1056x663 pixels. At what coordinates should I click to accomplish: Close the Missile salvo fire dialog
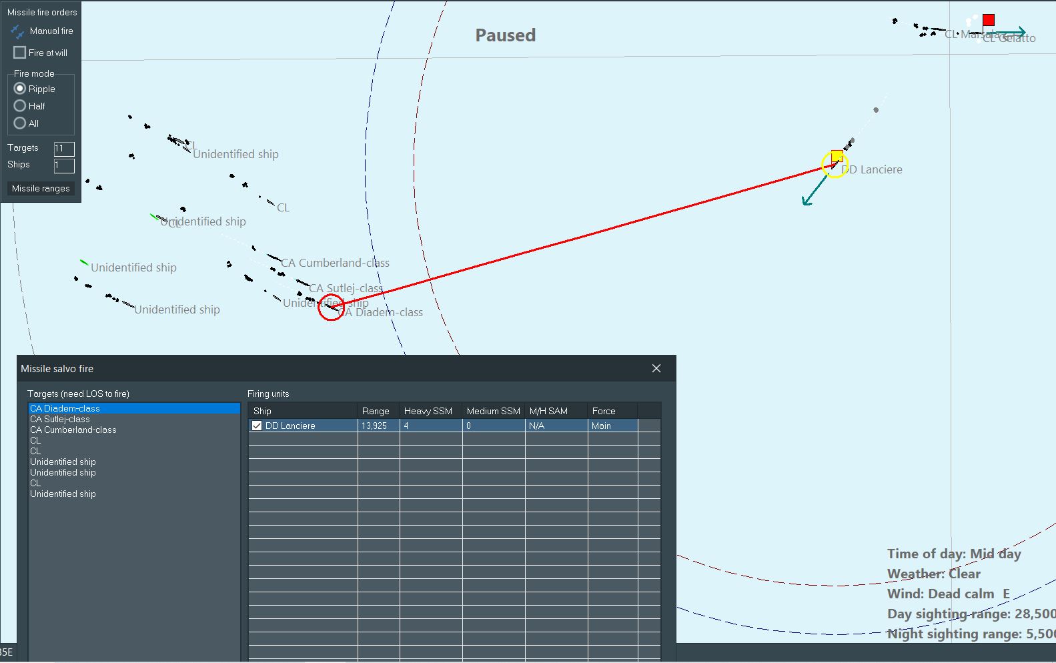point(656,368)
